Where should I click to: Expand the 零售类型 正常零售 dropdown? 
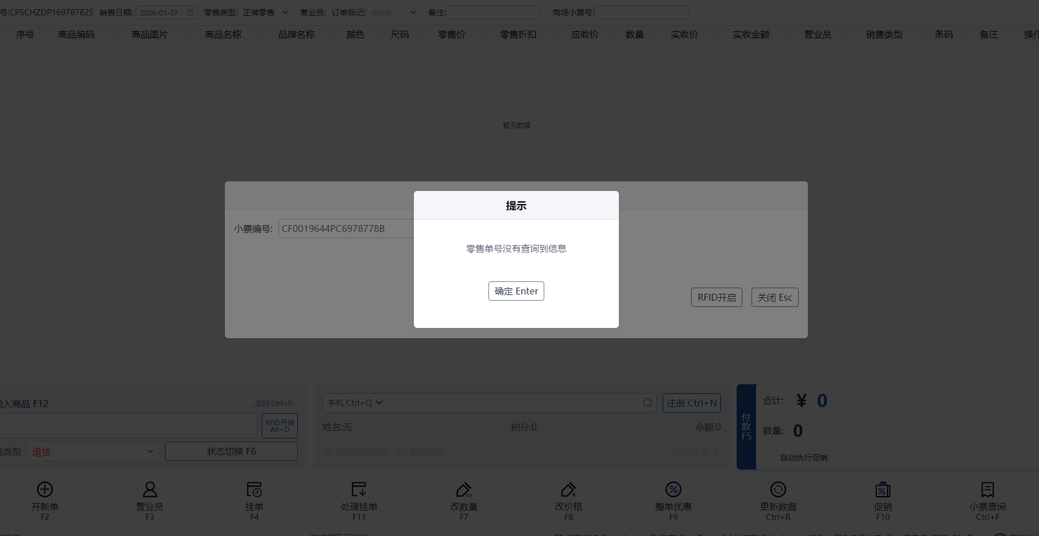click(266, 13)
